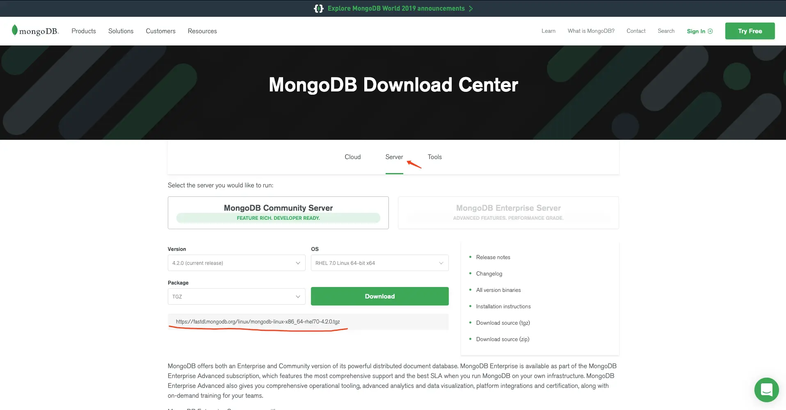Open the chat support bubble icon
Image resolution: width=786 pixels, height=410 pixels.
(x=766, y=390)
